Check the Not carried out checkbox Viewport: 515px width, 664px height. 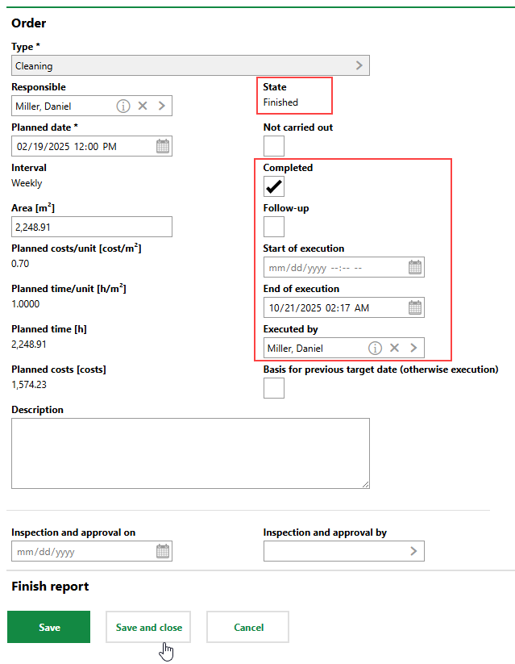click(274, 146)
